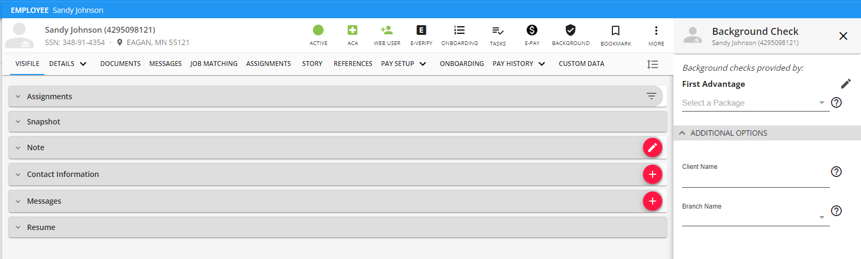Open the Web User icon
Viewport: 861px width, 259px height.
(x=387, y=31)
